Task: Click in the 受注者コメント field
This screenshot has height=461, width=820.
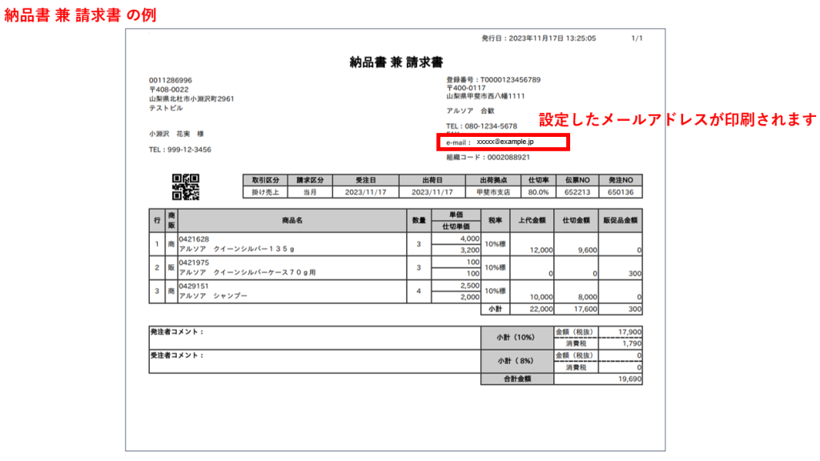Action: [312, 361]
